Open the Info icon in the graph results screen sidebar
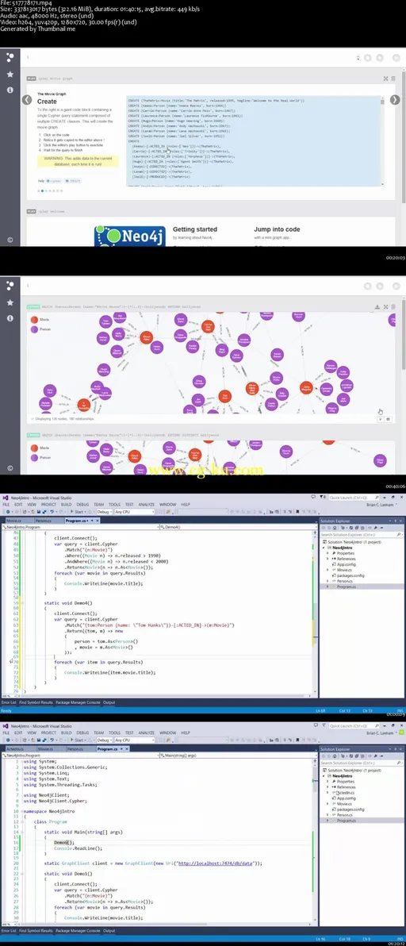This screenshot has height=946, width=406. click(x=10, y=318)
